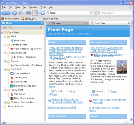Reload the page with the refresh icon
This screenshot has height=125, width=134.
pos(15,13)
